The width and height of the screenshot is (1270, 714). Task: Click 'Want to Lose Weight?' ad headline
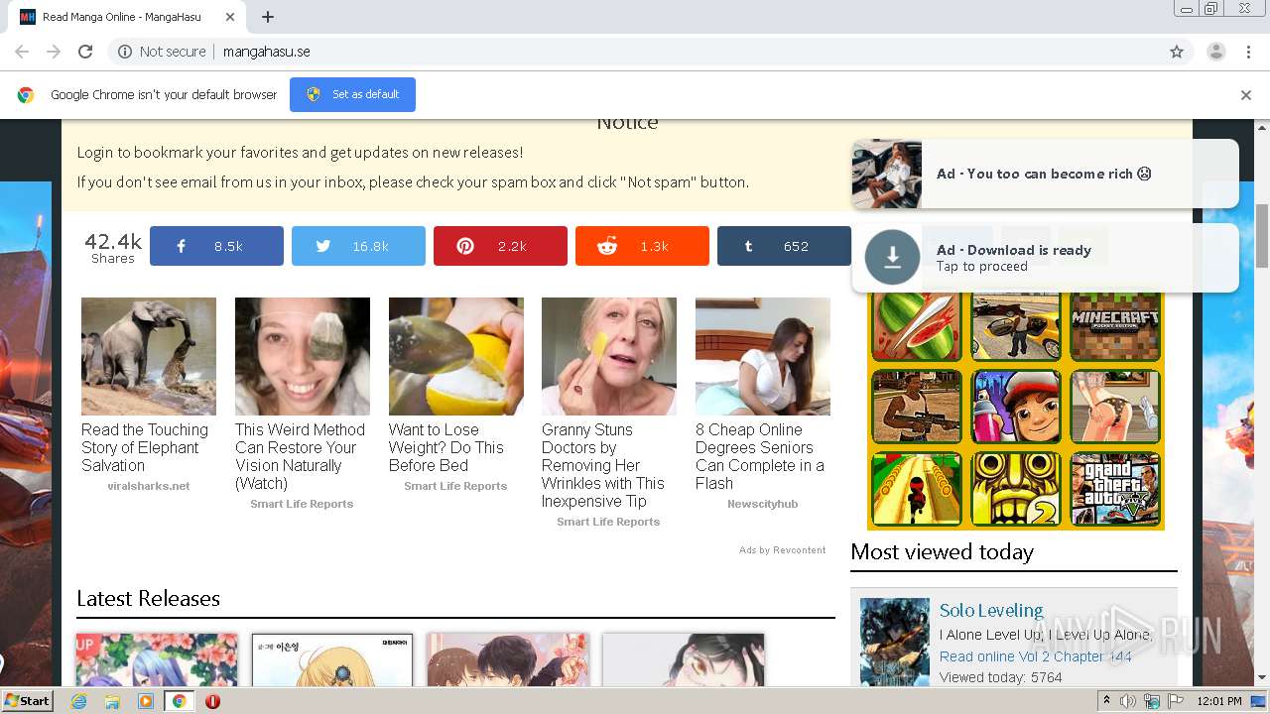(446, 447)
